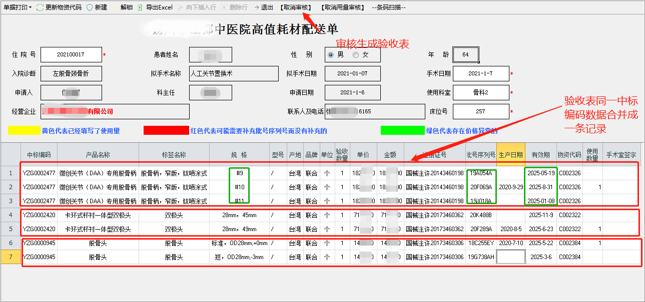Click the 年龄 field showing 64
645x302 pixels.
466,55
